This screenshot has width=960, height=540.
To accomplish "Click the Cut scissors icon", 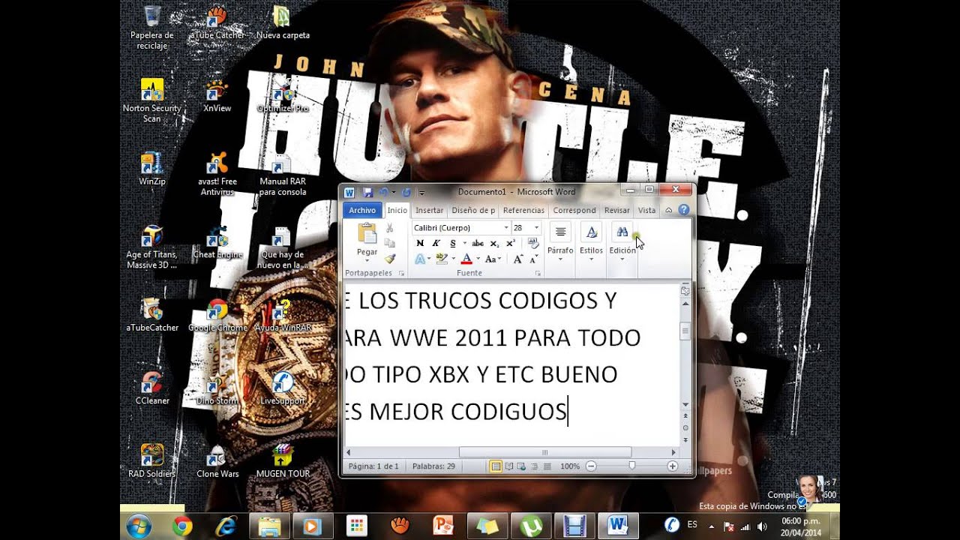I will [x=389, y=228].
